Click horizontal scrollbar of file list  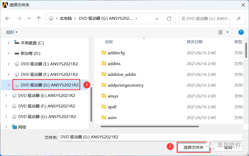(x=150, y=126)
